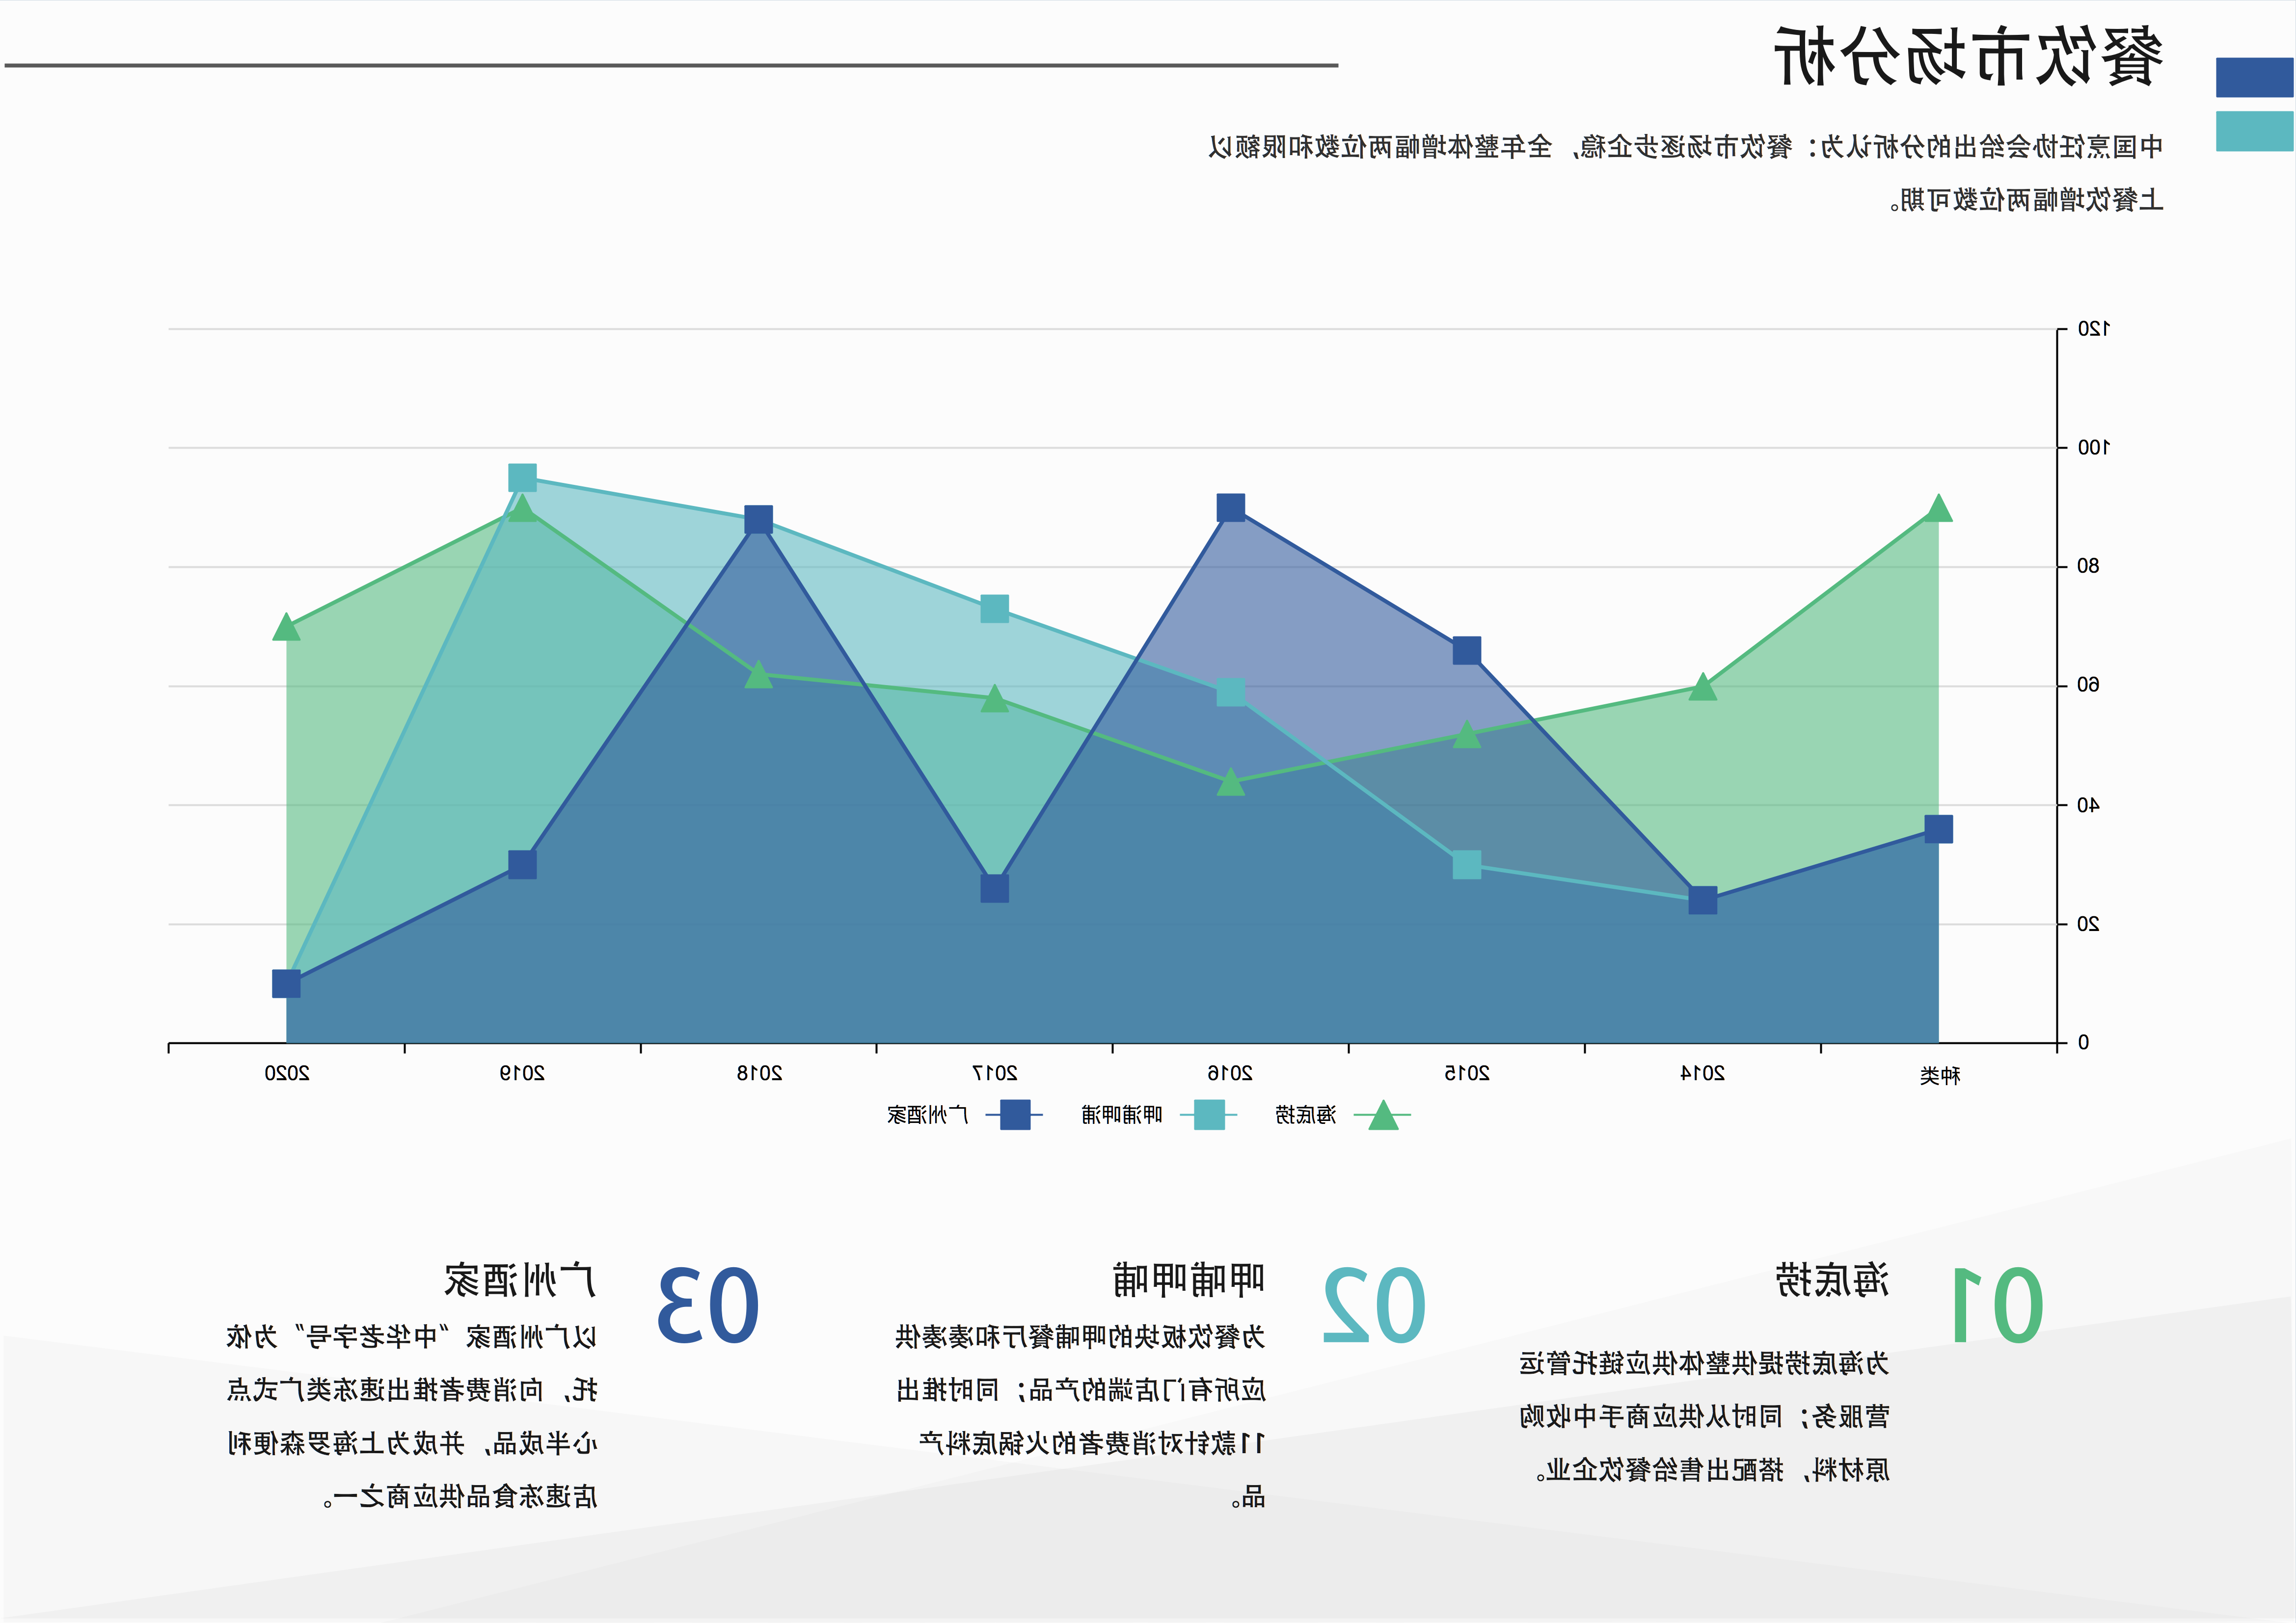The height and width of the screenshot is (1623, 2296).
Task: Click the 呷哺呷哺 teal data point for 2016
Action: click(x=1231, y=693)
